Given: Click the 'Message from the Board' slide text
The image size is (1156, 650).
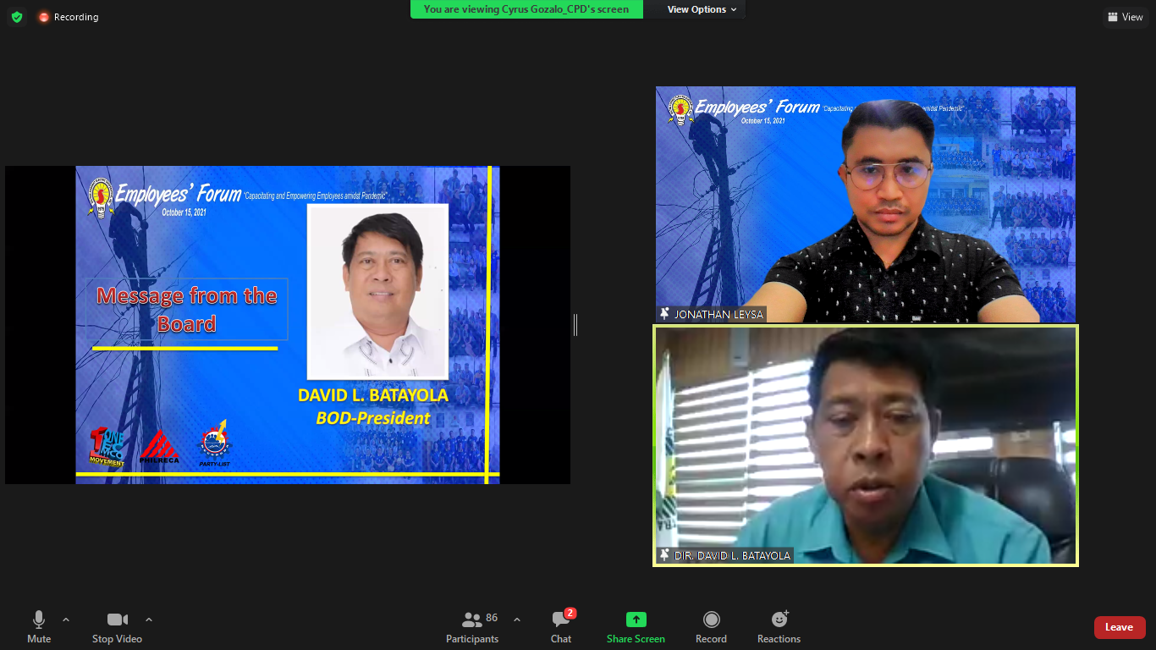Looking at the screenshot, I should [187, 310].
